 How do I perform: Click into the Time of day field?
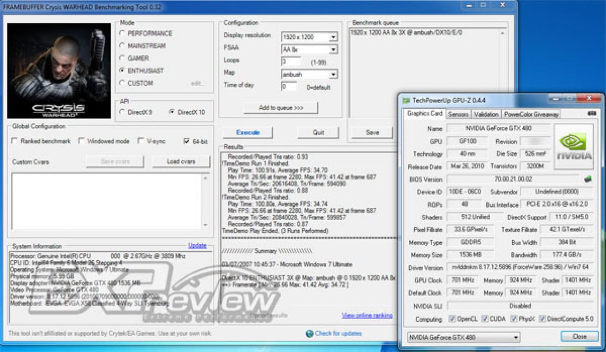289,87
